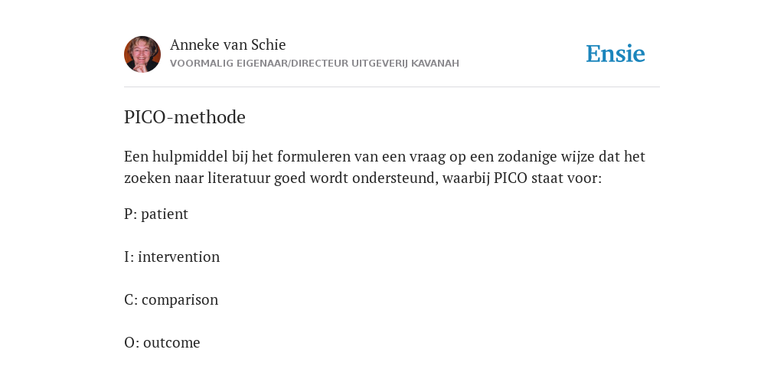Click Anneke van Schie's profile photo

[x=142, y=54]
